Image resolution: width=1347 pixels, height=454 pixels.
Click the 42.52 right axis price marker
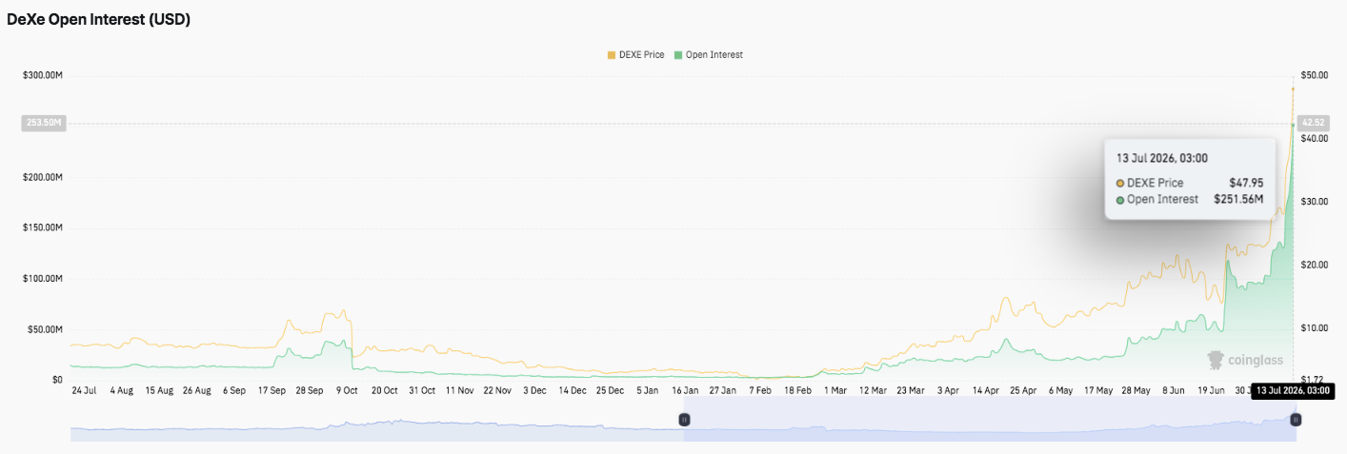[x=1314, y=123]
